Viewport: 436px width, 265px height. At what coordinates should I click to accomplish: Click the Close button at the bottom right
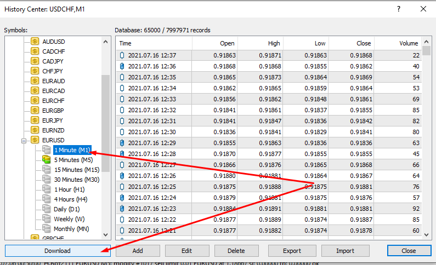409,251
